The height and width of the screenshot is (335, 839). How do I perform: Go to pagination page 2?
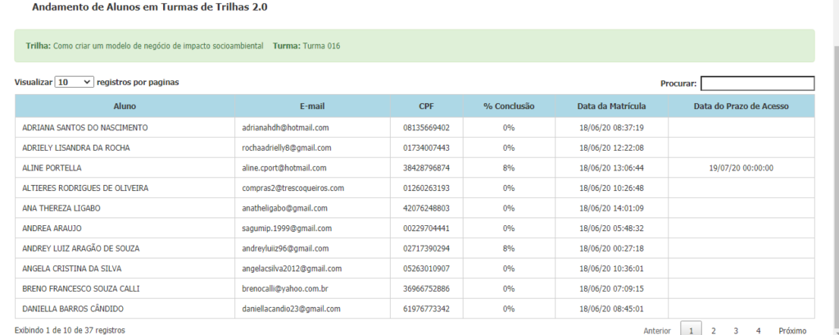[x=714, y=330]
